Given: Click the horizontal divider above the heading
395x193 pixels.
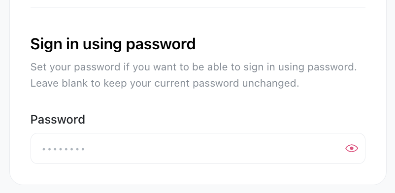Looking at the screenshot, I should tap(198, 7).
